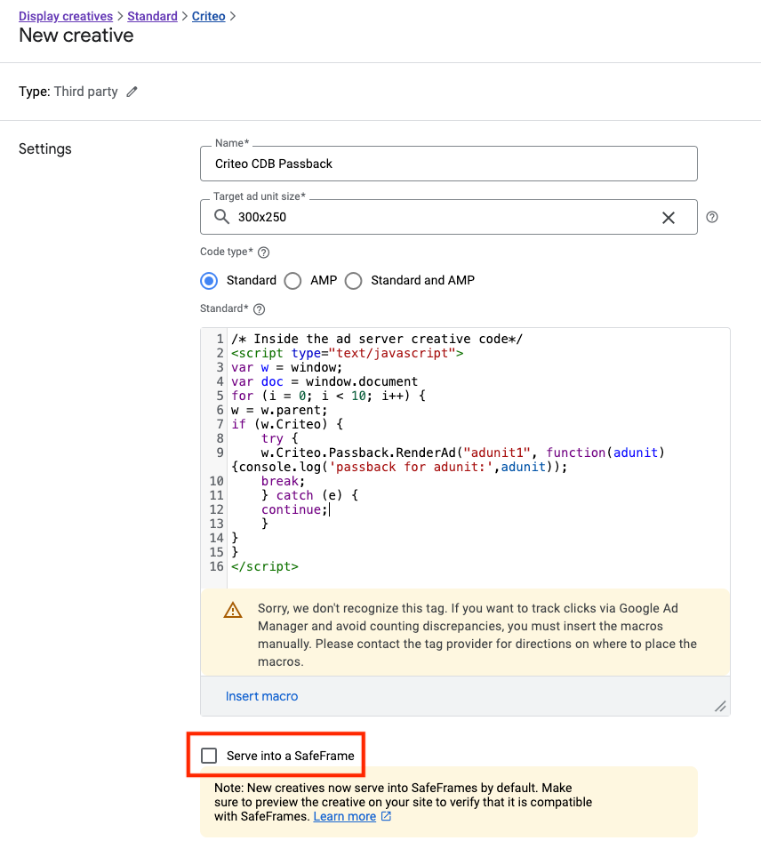
Task: Click the warning triangle icon
Action: pos(233,610)
